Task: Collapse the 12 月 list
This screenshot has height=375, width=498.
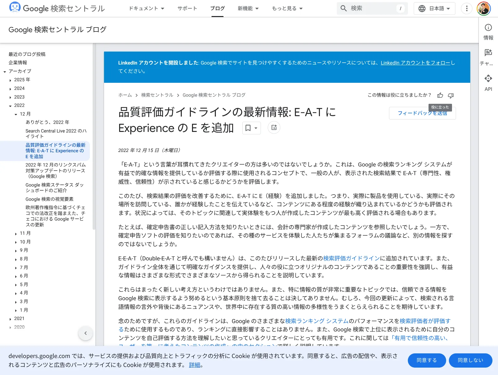Action: point(16,114)
